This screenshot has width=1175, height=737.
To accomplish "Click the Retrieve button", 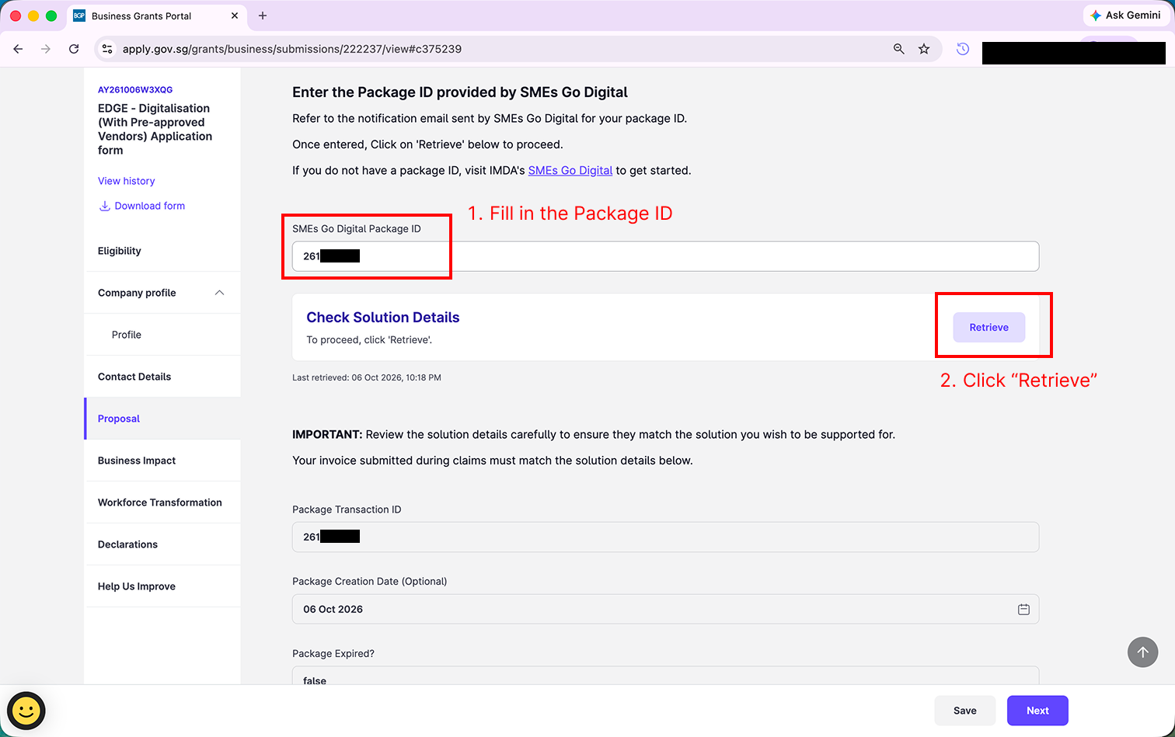I will coord(989,327).
